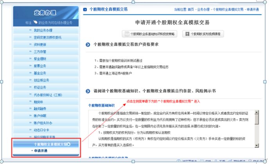The image size is (270, 164).
Task: Click the arrow icon on 个股期权全真模拟交易 menu
Action: tap(69, 144)
